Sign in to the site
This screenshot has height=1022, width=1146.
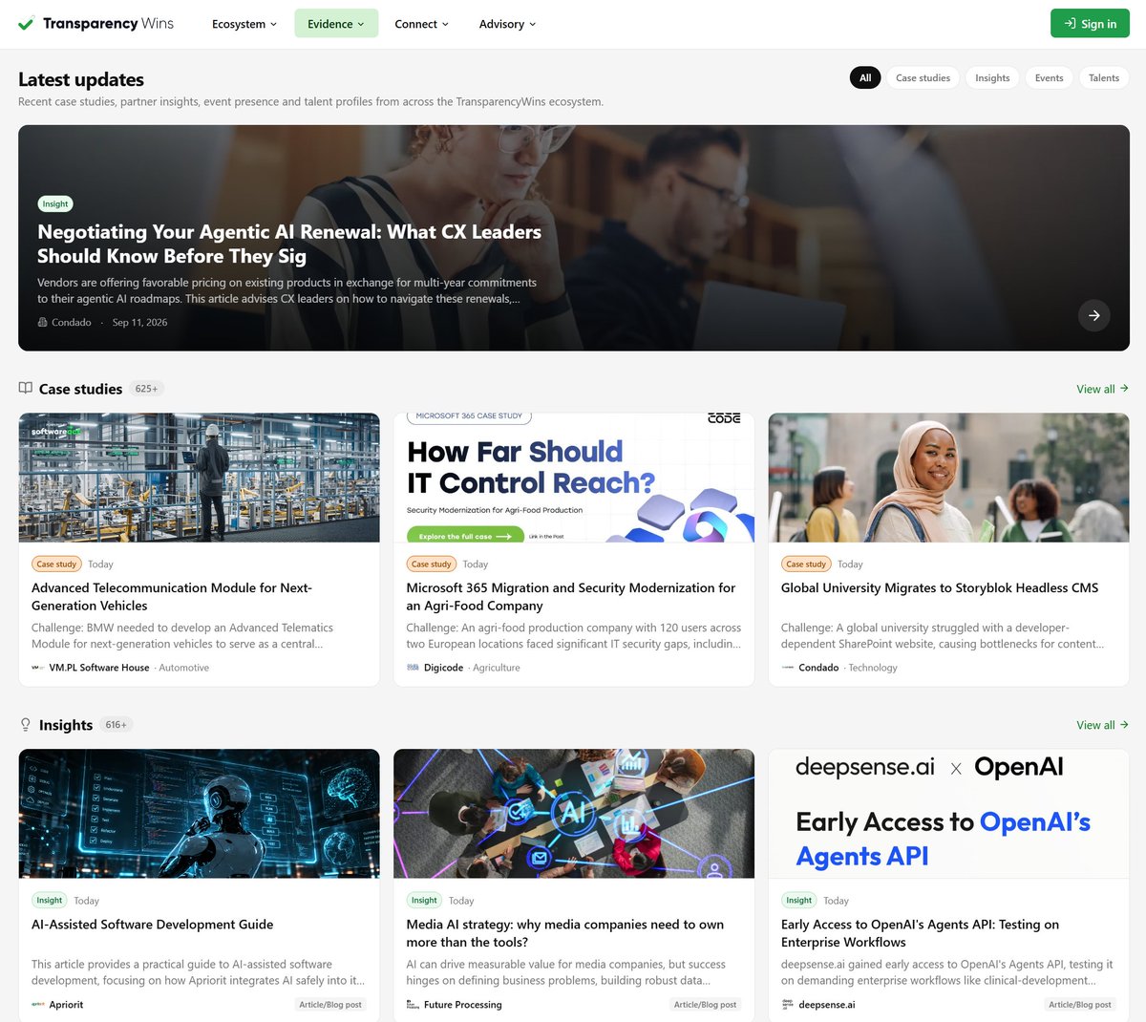1090,24
